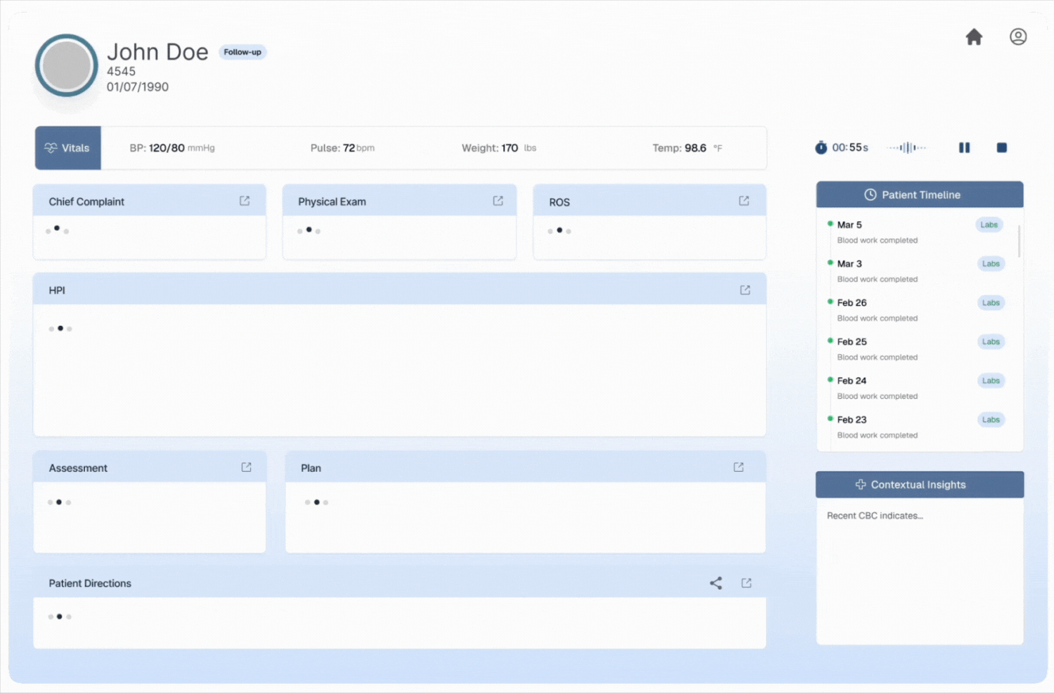Expand the ROS panel
The image size is (1054, 693).
(x=743, y=201)
